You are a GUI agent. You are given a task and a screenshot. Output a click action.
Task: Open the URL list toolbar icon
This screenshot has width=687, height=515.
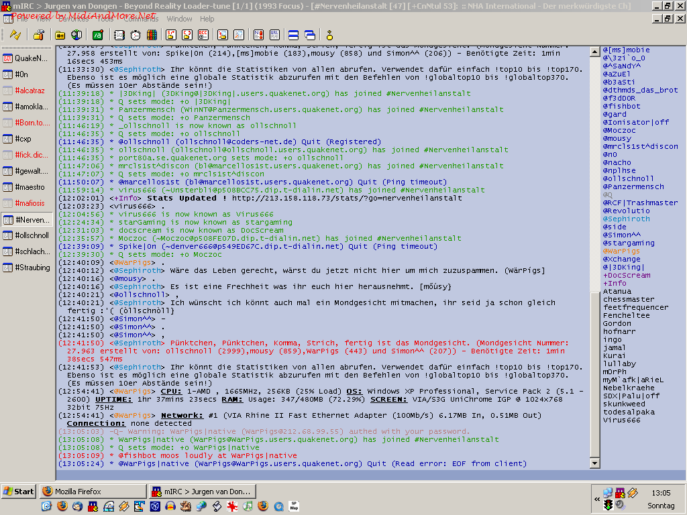pyautogui.click(x=274, y=35)
